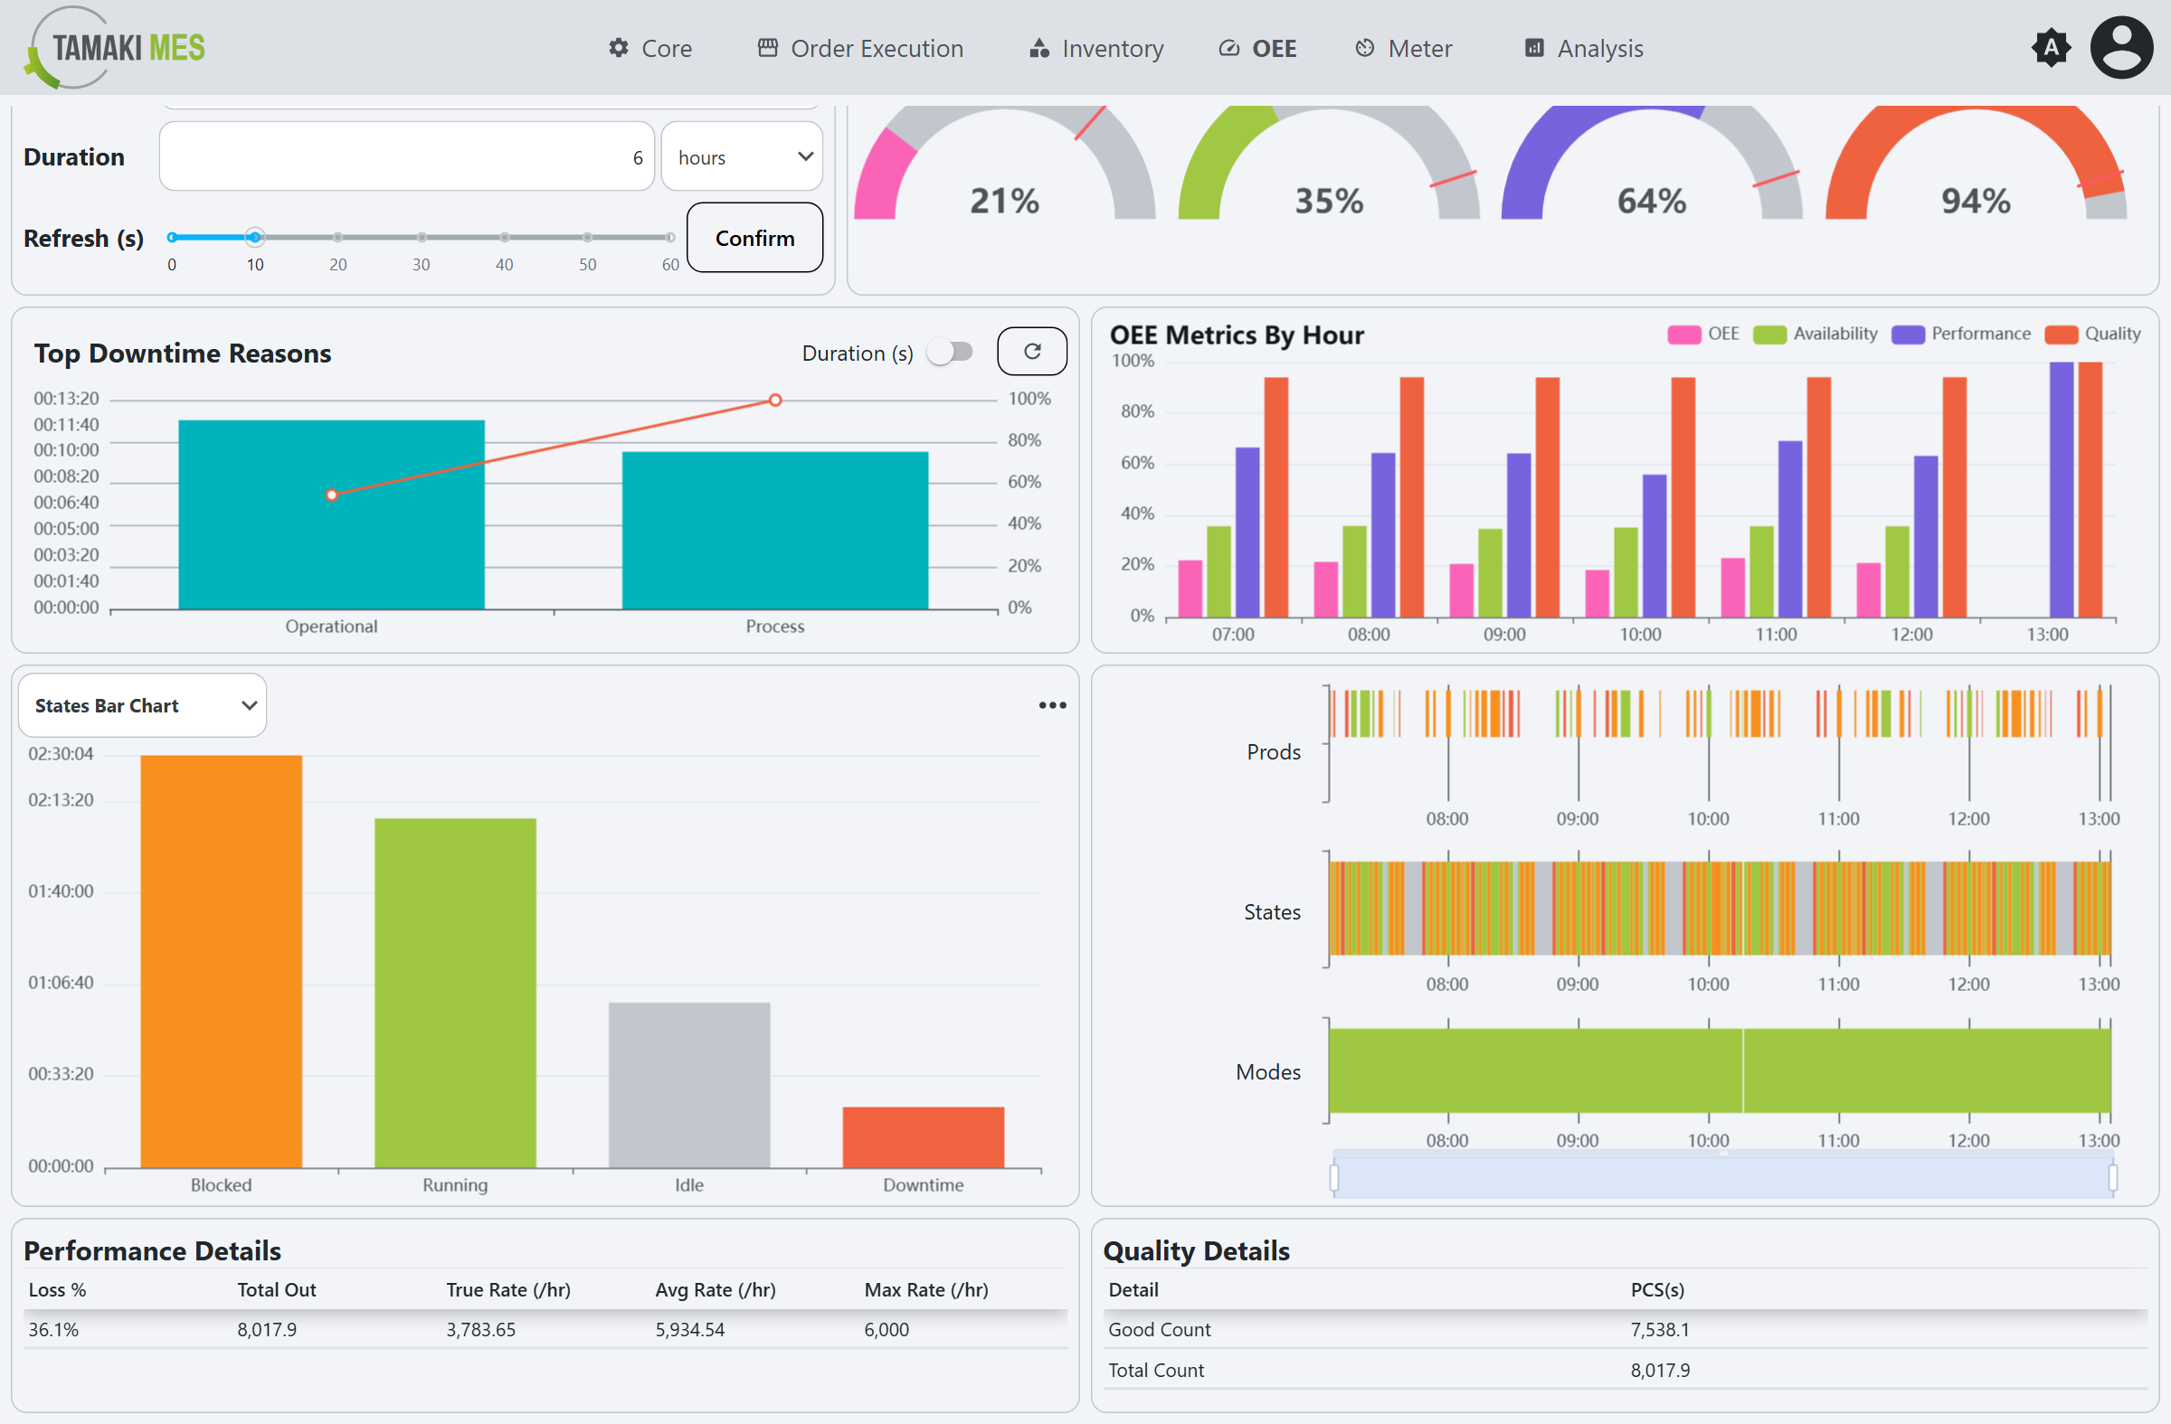Image resolution: width=2171 pixels, height=1424 pixels.
Task: Refresh the Top Downtime Reasons chart
Action: (1032, 351)
